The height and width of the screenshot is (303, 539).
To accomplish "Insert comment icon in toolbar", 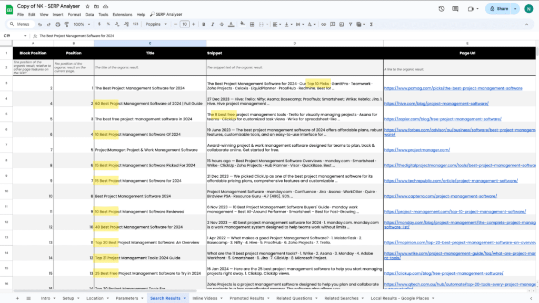I will coord(333,24).
